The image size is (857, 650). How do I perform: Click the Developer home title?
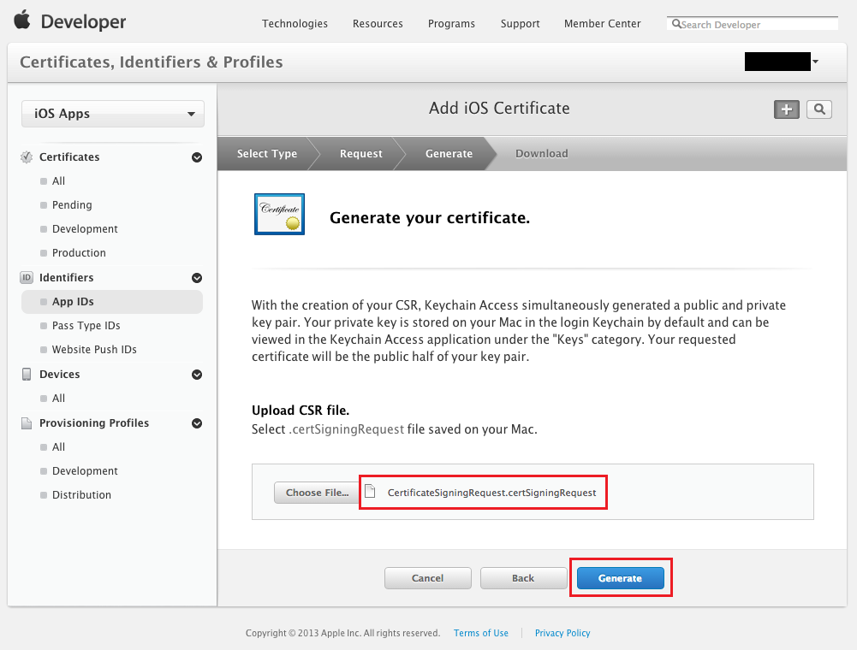pos(83,22)
